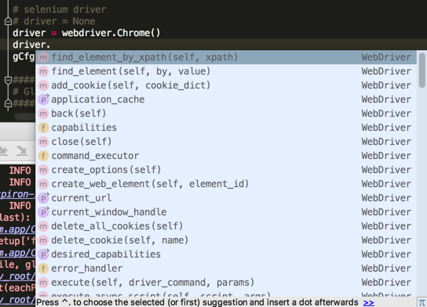Choose delete_all_cookies(self) completion
Image resolution: width=427 pixels, height=307 pixels.
[226, 226]
